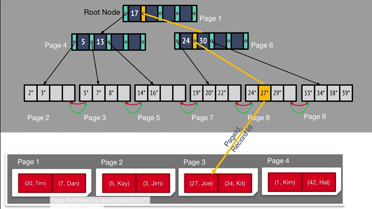Click the highlighted 27* leaf entry
This screenshot has height=209, width=372.
point(264,93)
